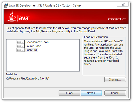
Task: Click the install path C:\Program Files\Java\jdk1.7.0_51\
Action: tap(28, 78)
